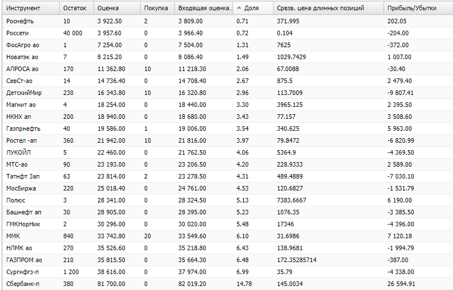Select the ГАЗПРОМ ао instrument
453x290 pixels.
coord(24,260)
